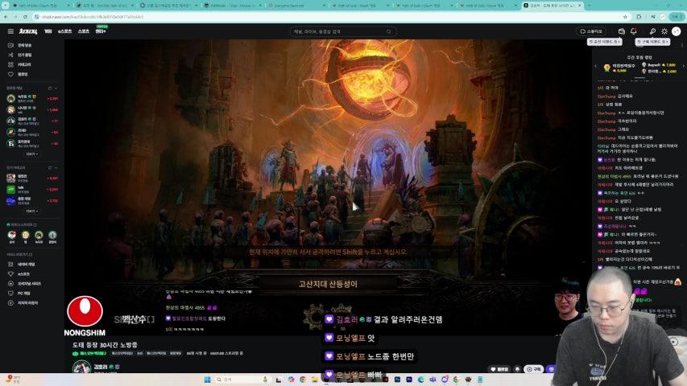Bookmark the page with the star icon

[x=625, y=17]
